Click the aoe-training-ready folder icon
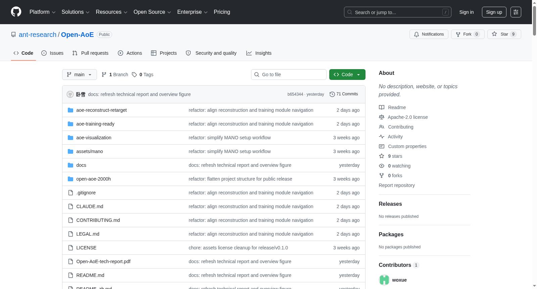 pos(70,124)
